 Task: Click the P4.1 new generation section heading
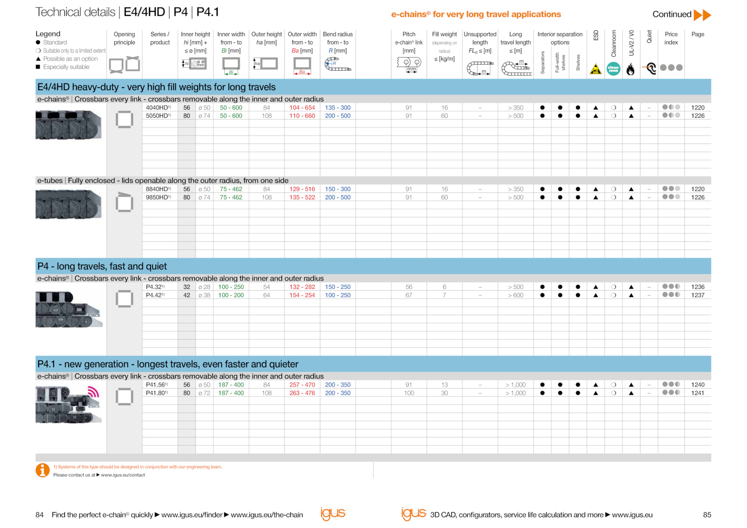[168, 364]
